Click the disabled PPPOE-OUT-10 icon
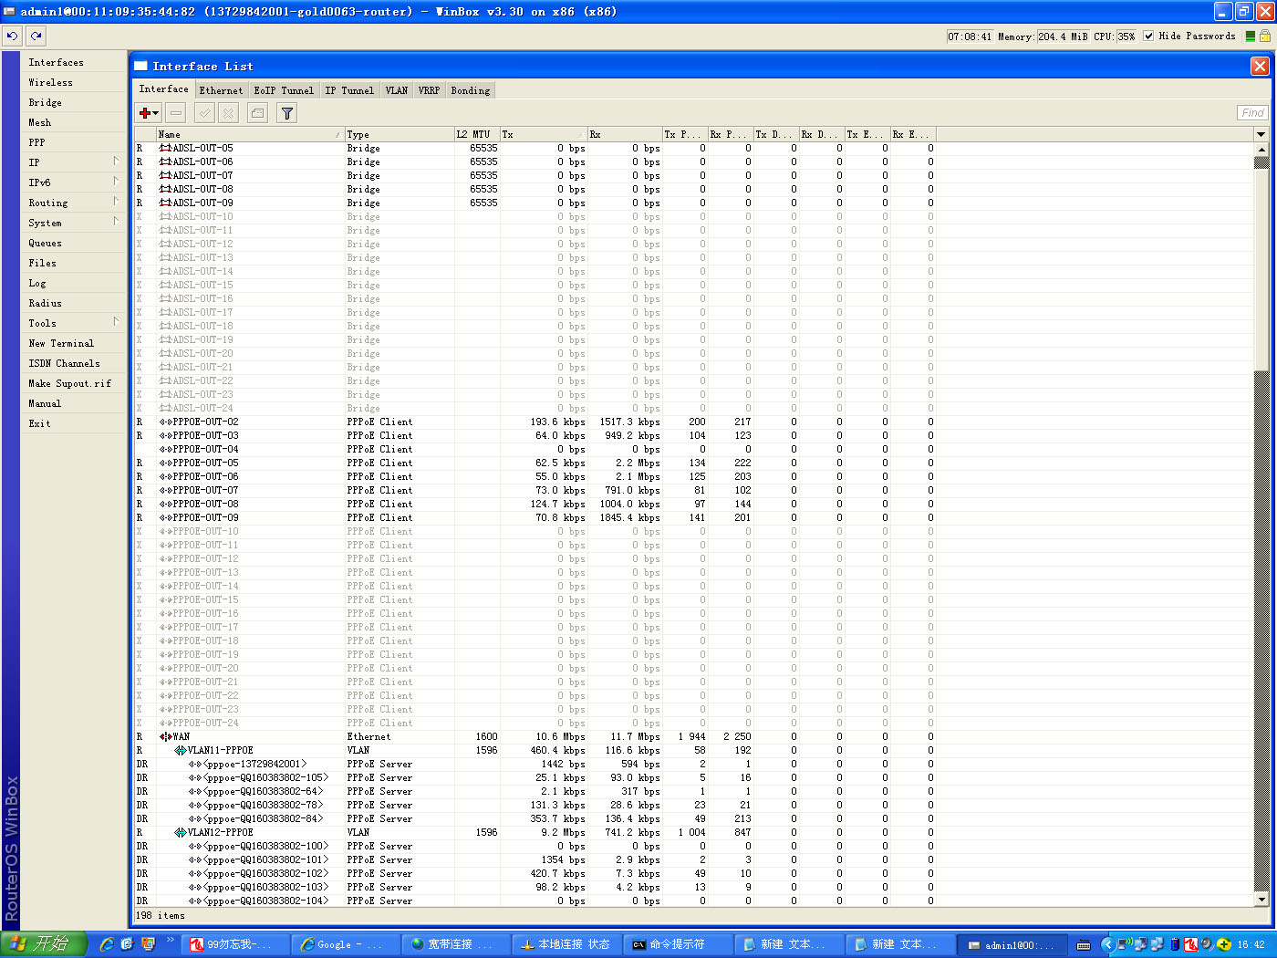 pyautogui.click(x=165, y=531)
